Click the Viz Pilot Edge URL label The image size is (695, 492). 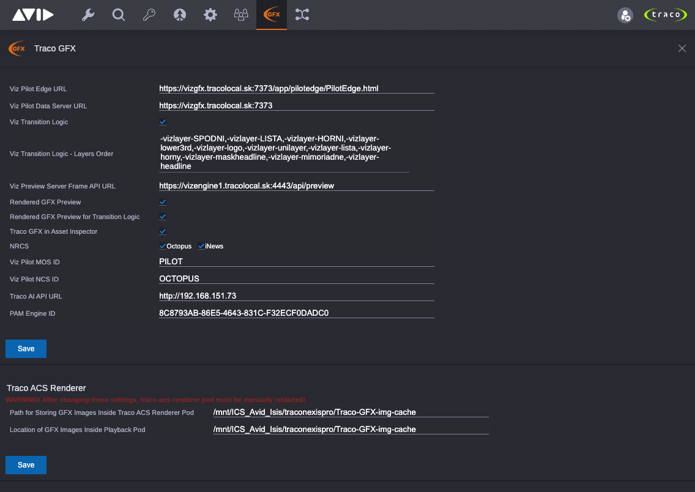38,89
